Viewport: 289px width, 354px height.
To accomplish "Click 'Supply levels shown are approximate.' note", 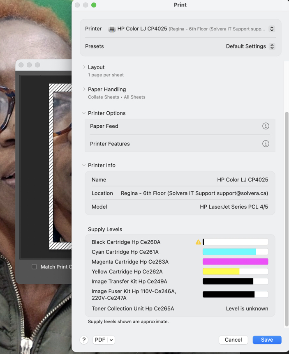I will pos(128,322).
